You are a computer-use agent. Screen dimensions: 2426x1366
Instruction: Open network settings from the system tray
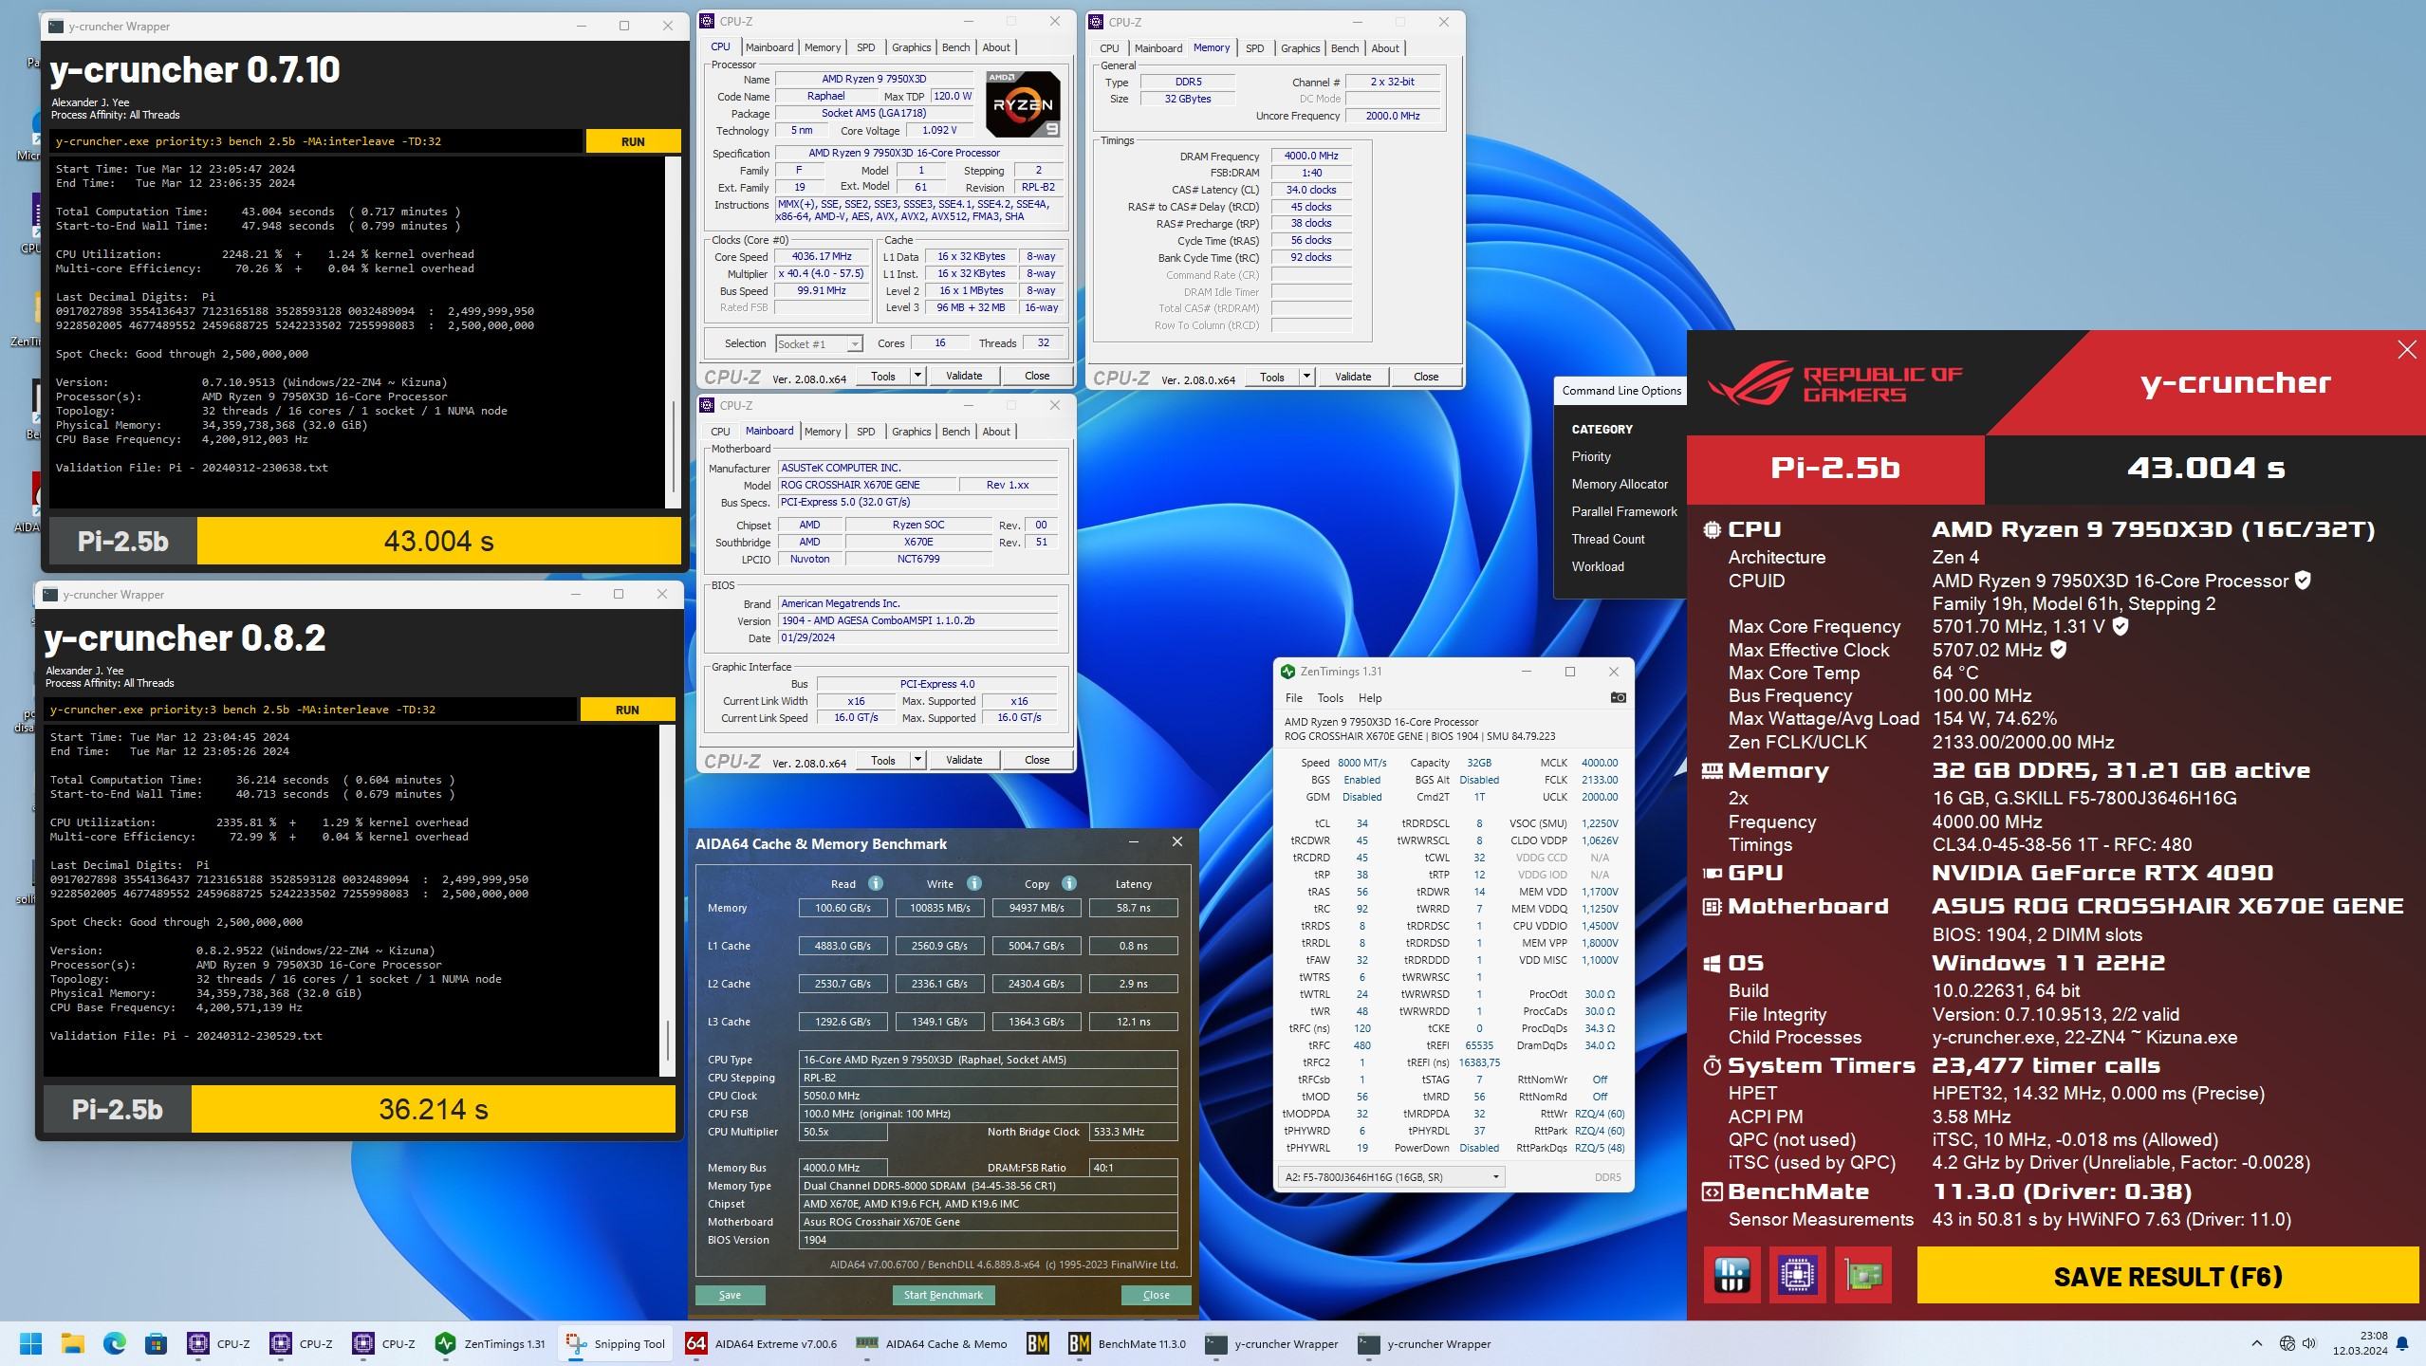tap(2287, 1343)
